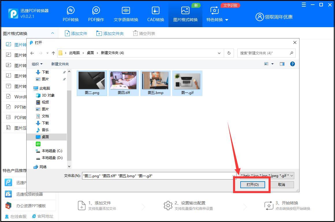Toggle the preview pane in the Open dialog
Viewport: 335px width, 222px height.
click(282, 64)
